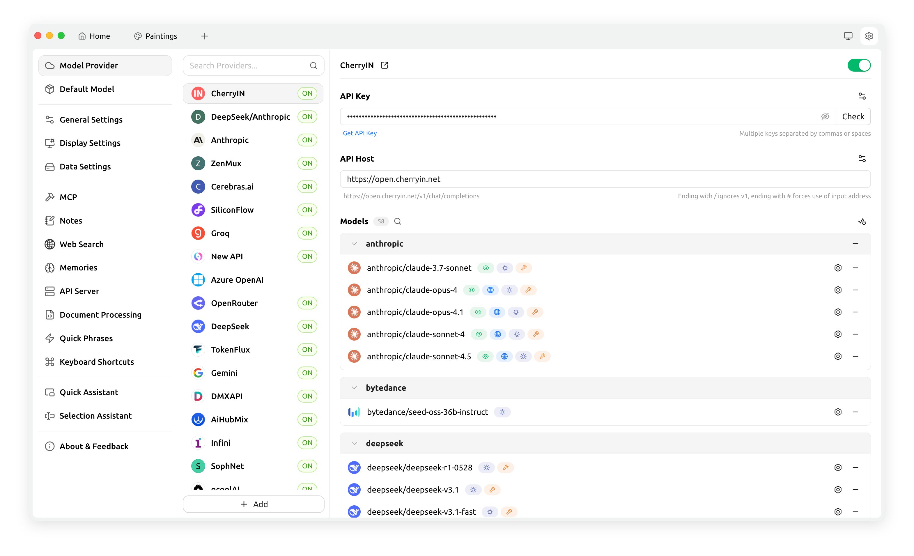Open CherryIN website via external link icon

tap(384, 65)
